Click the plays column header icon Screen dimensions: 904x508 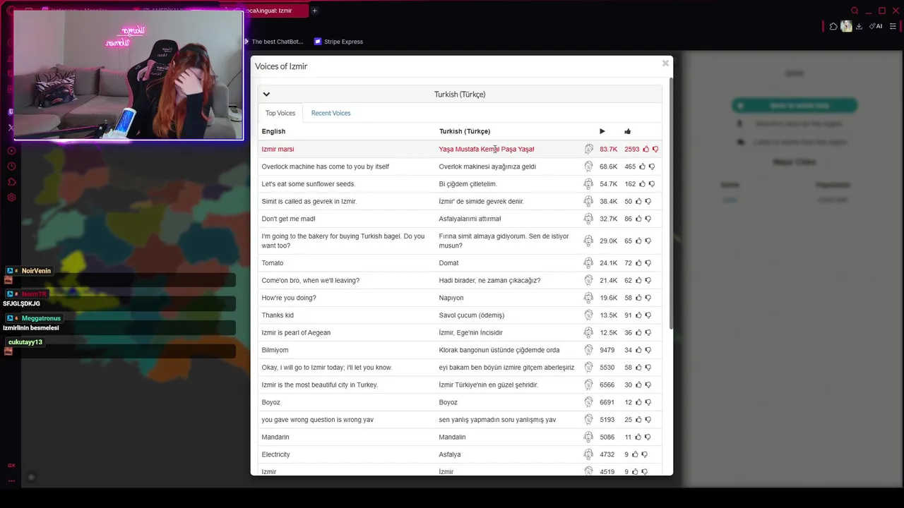coord(602,131)
